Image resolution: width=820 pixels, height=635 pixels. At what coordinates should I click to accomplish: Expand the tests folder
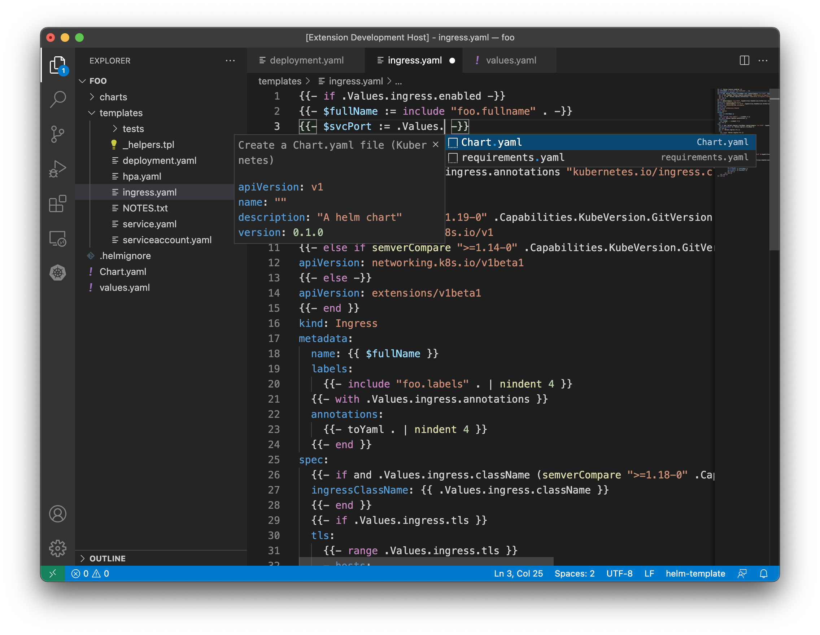point(133,129)
